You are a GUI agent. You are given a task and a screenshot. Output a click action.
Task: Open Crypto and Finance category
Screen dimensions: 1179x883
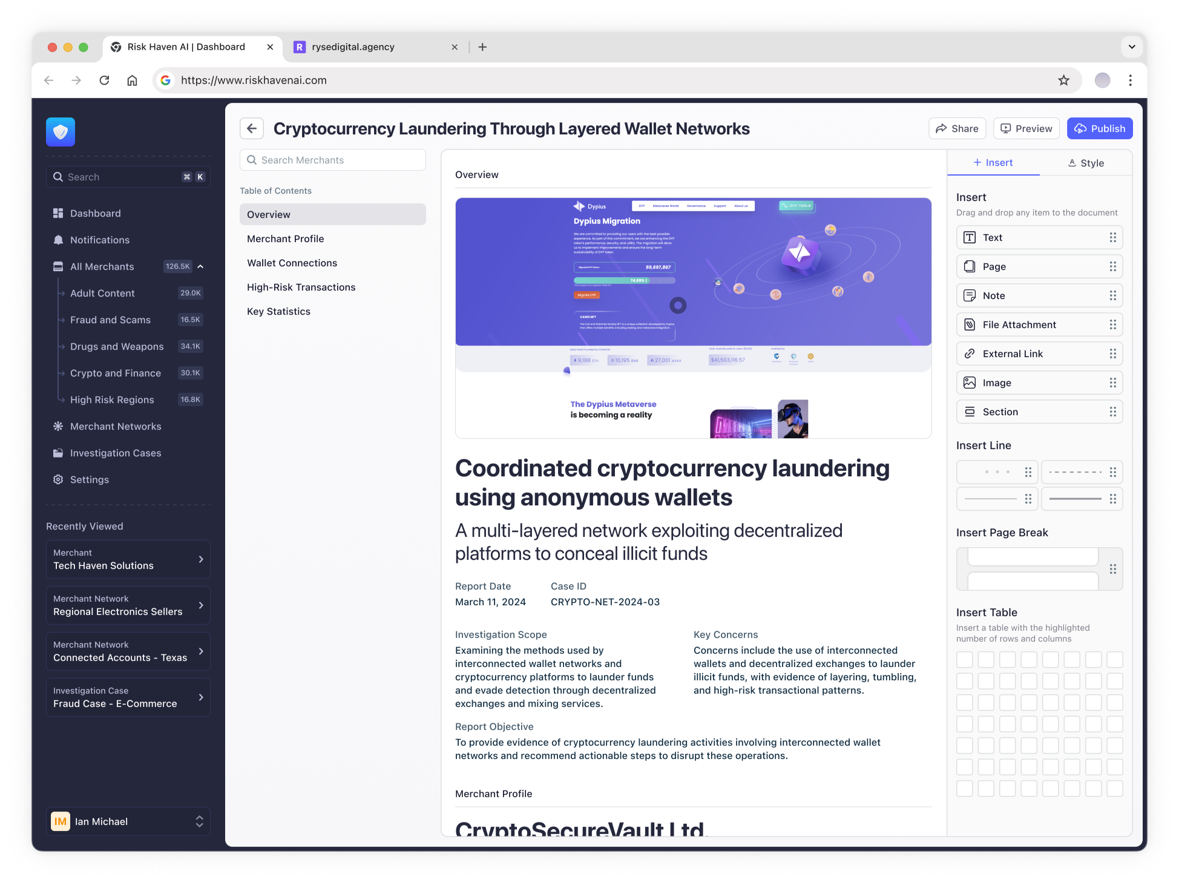tap(115, 373)
